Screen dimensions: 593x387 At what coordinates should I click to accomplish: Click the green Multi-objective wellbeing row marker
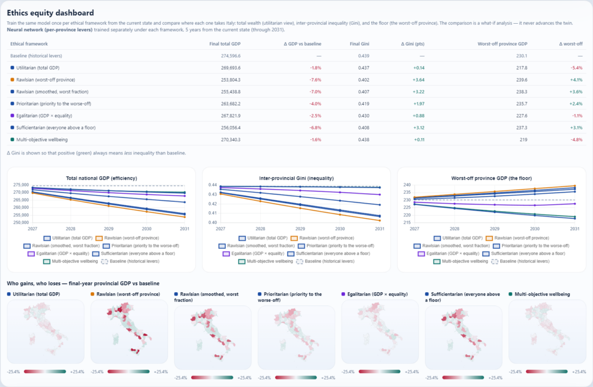pos(12,139)
